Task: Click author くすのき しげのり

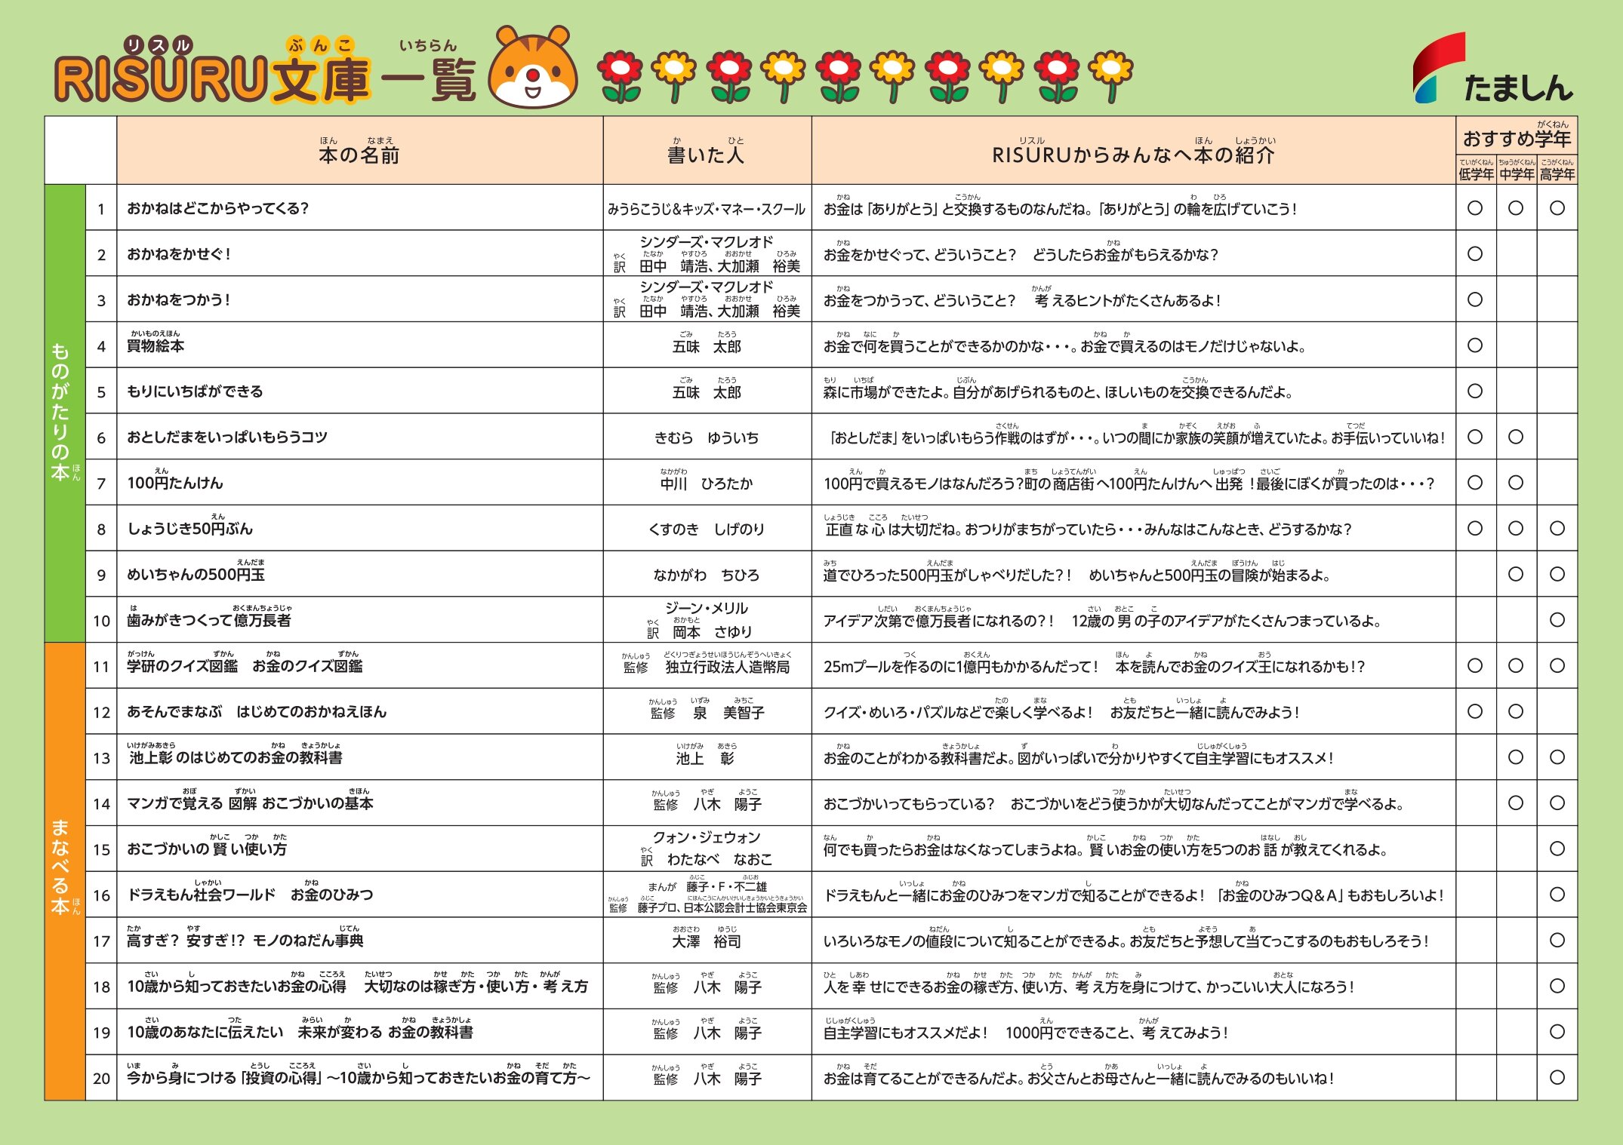Action: click(x=707, y=529)
